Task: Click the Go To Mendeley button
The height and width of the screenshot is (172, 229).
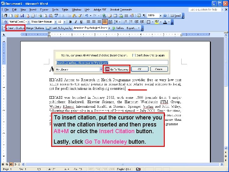Action: (x=117, y=69)
